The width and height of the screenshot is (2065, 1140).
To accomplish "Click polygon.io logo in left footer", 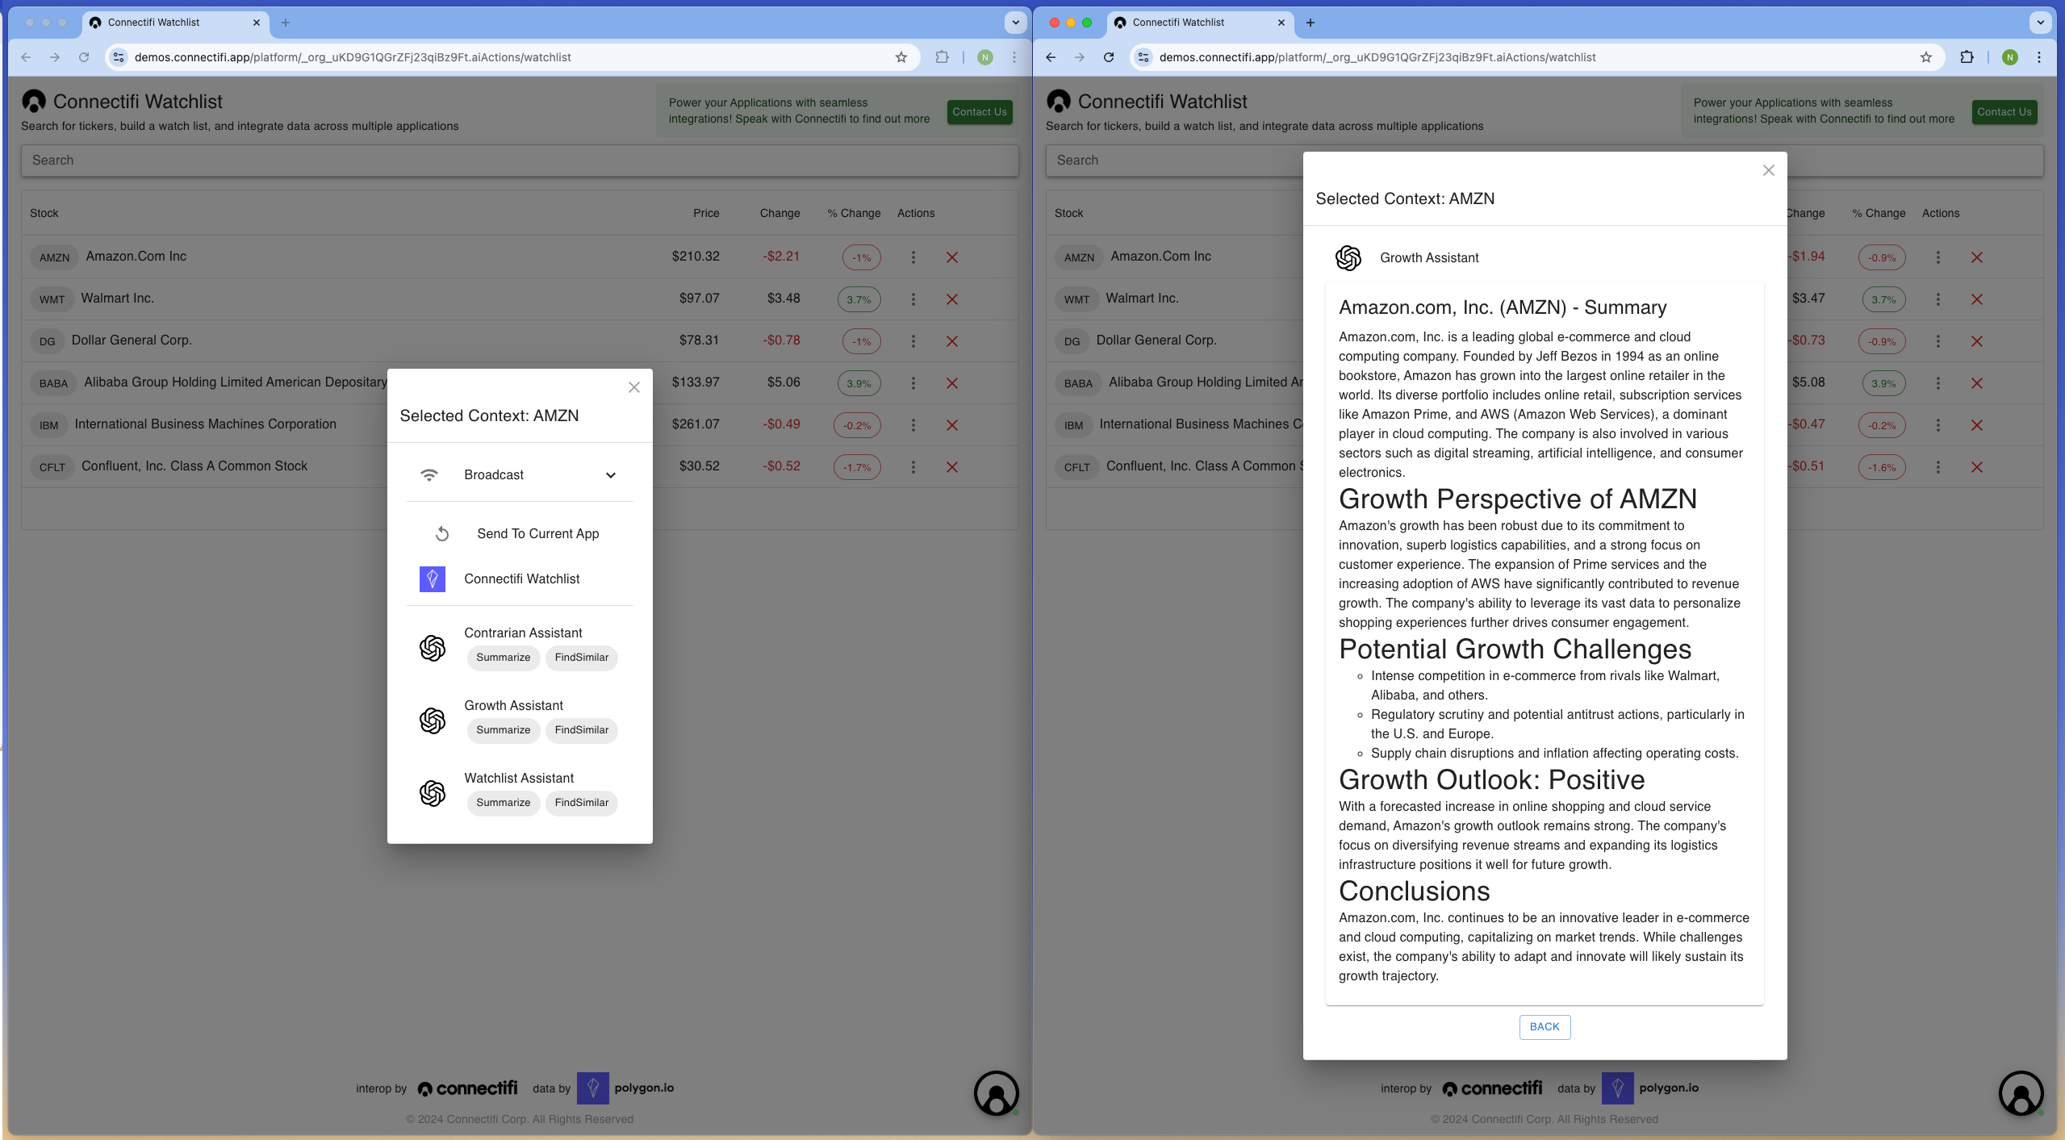I will point(625,1088).
